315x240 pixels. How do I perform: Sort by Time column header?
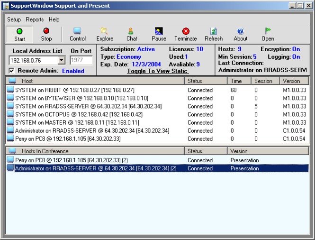[239, 81]
